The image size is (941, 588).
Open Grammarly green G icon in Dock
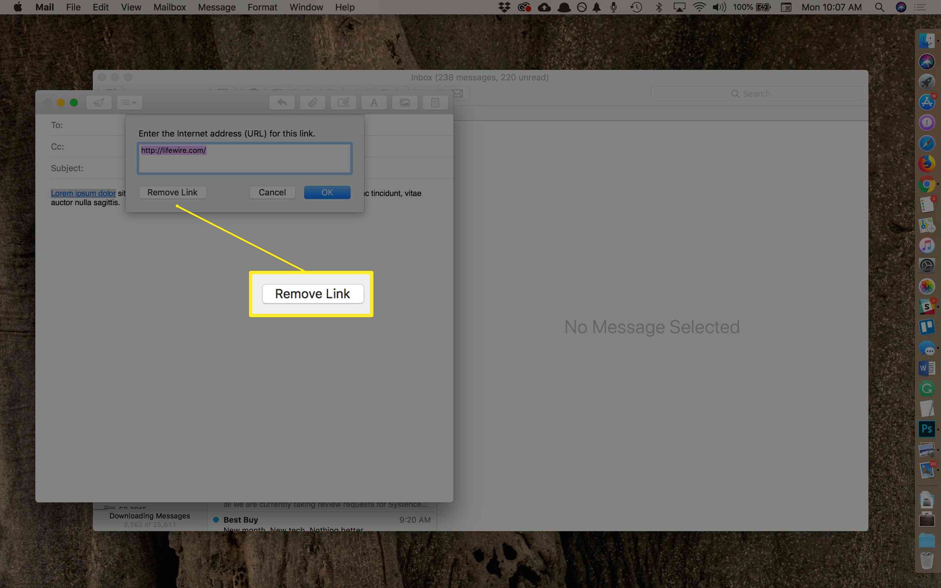tap(927, 388)
